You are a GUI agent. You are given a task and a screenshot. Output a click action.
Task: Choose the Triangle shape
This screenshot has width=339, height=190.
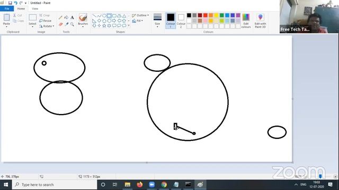[124, 16]
